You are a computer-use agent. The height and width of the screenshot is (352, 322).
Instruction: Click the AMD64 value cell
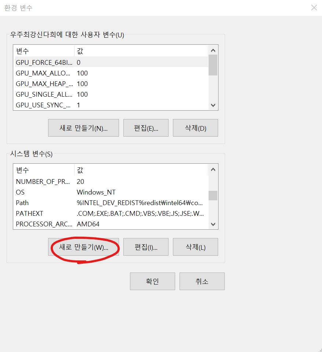click(x=88, y=224)
